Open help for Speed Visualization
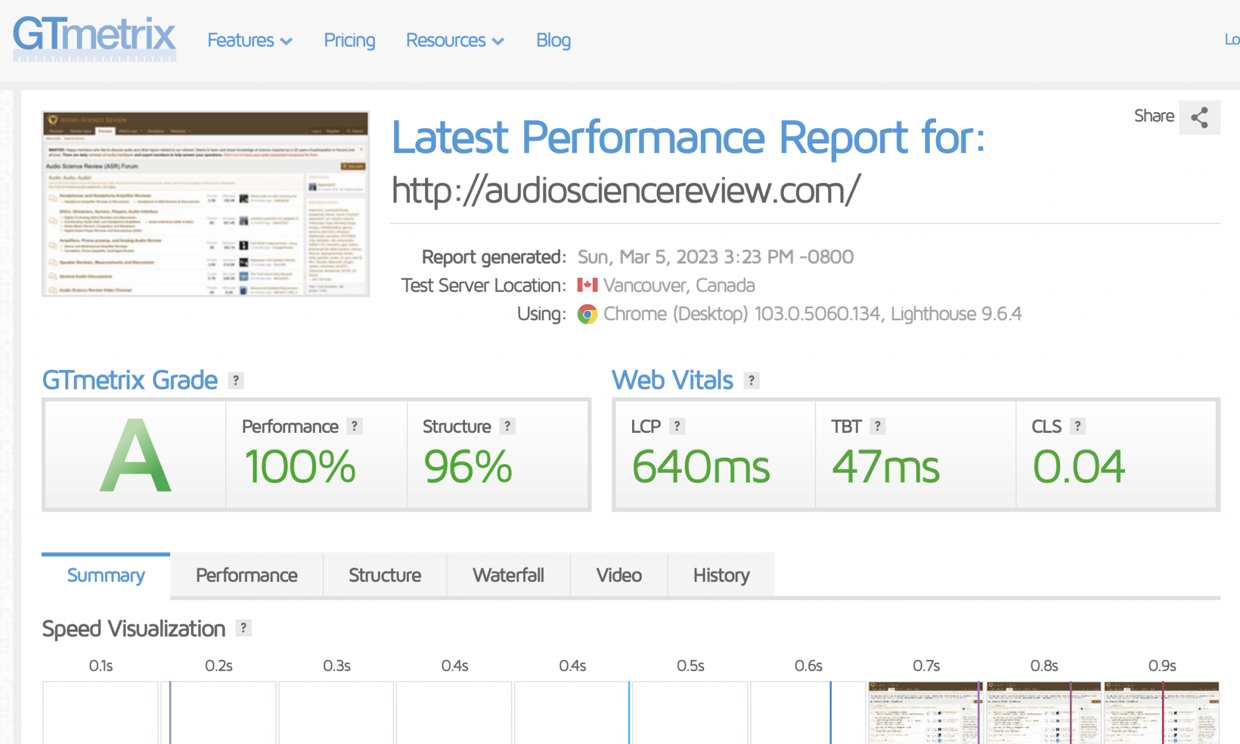The image size is (1240, 744). point(243,628)
